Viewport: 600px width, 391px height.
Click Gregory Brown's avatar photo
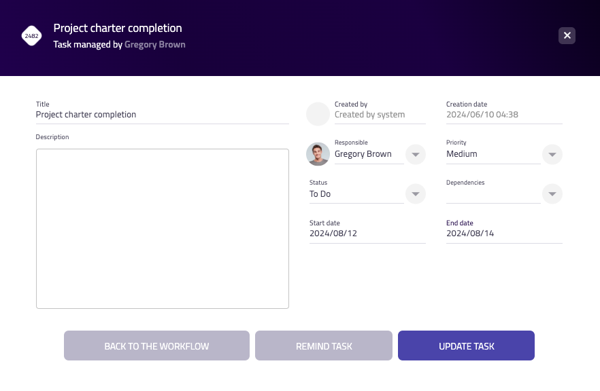pyautogui.click(x=318, y=154)
